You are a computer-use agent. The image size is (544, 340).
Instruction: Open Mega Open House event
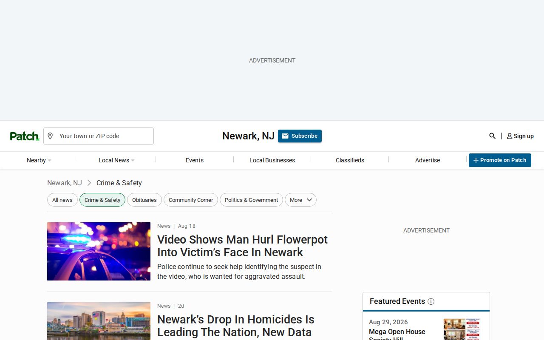pyautogui.click(x=397, y=334)
